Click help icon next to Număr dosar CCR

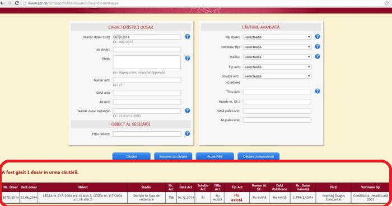187,37
